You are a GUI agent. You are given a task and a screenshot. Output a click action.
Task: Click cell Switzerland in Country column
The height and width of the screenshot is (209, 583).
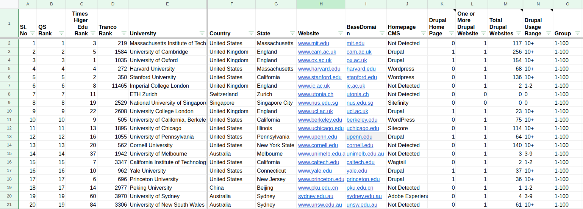click(x=232, y=94)
